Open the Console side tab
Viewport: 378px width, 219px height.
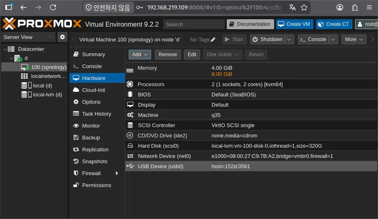[x=97, y=66]
